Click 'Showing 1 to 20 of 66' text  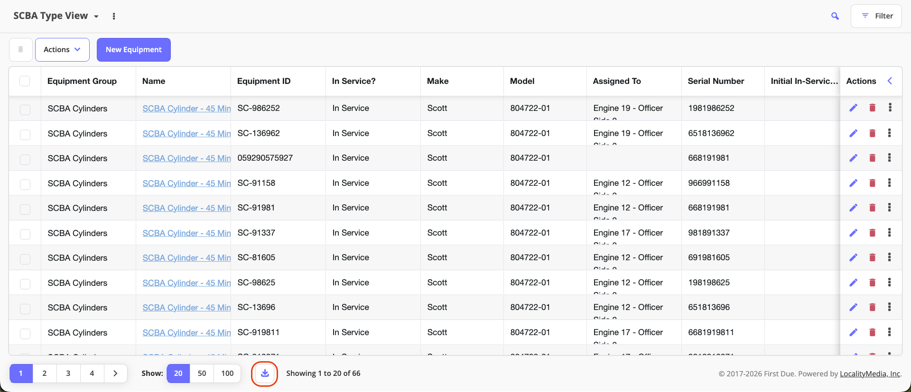[x=323, y=374]
